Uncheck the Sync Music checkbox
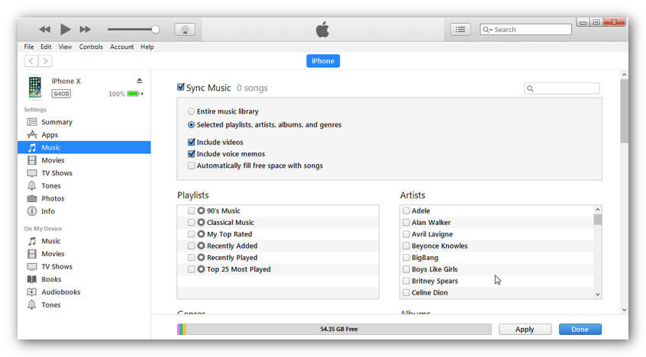646x357 pixels. [181, 88]
